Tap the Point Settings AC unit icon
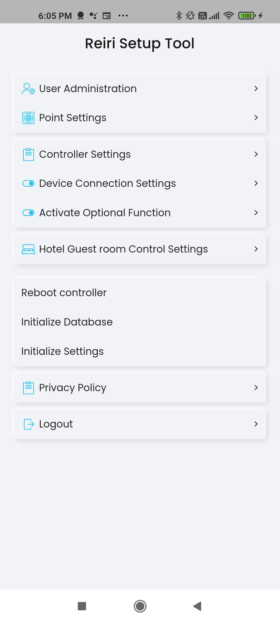 tap(28, 118)
